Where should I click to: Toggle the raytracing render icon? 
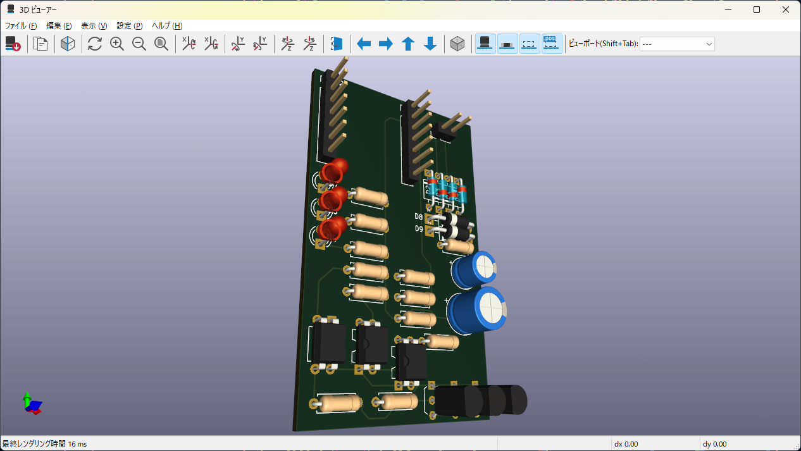[x=68, y=44]
